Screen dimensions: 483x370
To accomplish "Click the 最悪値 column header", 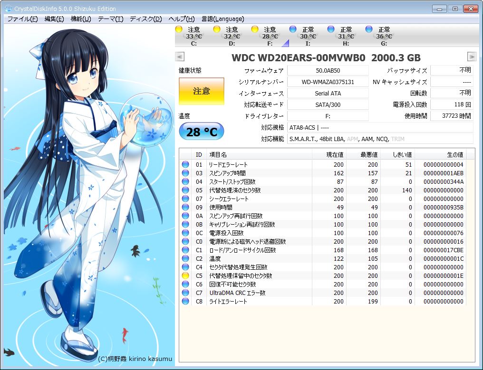I will coord(363,154).
